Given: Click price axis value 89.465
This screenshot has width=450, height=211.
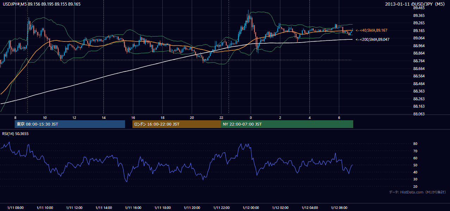Looking at the screenshot, I should [x=419, y=8].
